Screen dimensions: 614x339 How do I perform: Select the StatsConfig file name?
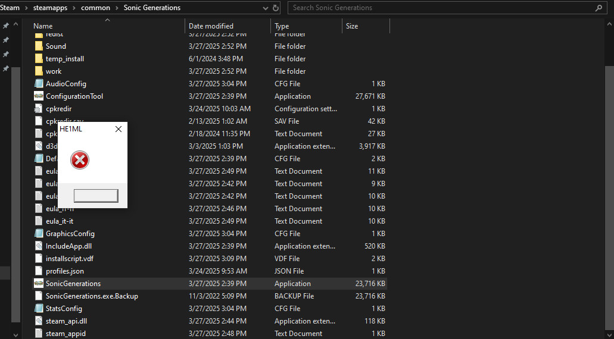tap(64, 309)
